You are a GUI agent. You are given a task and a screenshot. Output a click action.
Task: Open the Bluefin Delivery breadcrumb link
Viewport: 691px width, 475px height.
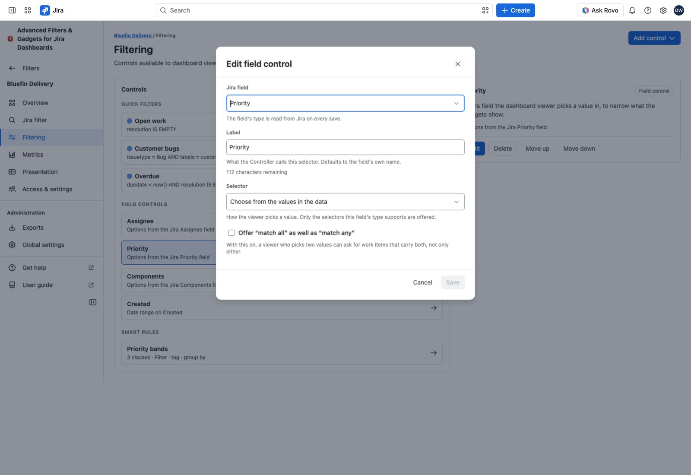click(133, 35)
